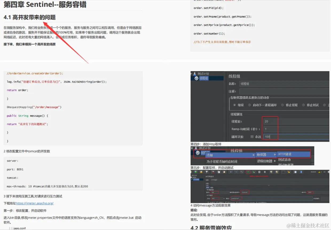The image size is (331, 230).
Task: Click the Copy icon in JMeter toolbar
Action: 219,172
